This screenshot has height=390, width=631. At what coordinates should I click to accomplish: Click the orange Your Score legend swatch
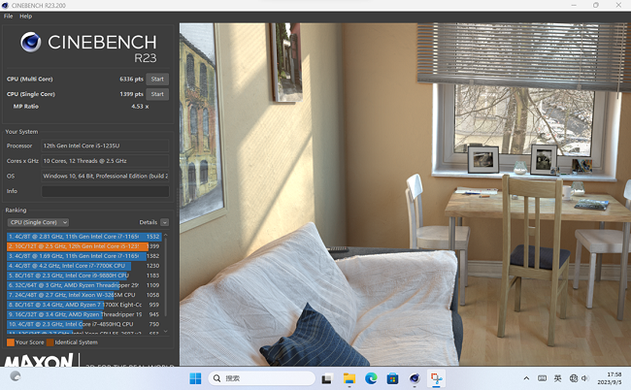pyautogui.click(x=10, y=342)
